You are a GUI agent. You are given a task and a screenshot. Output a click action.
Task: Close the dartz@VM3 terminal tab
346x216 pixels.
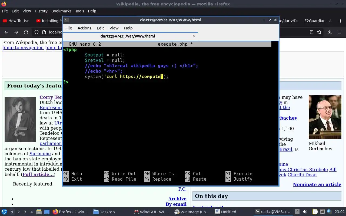194,36
